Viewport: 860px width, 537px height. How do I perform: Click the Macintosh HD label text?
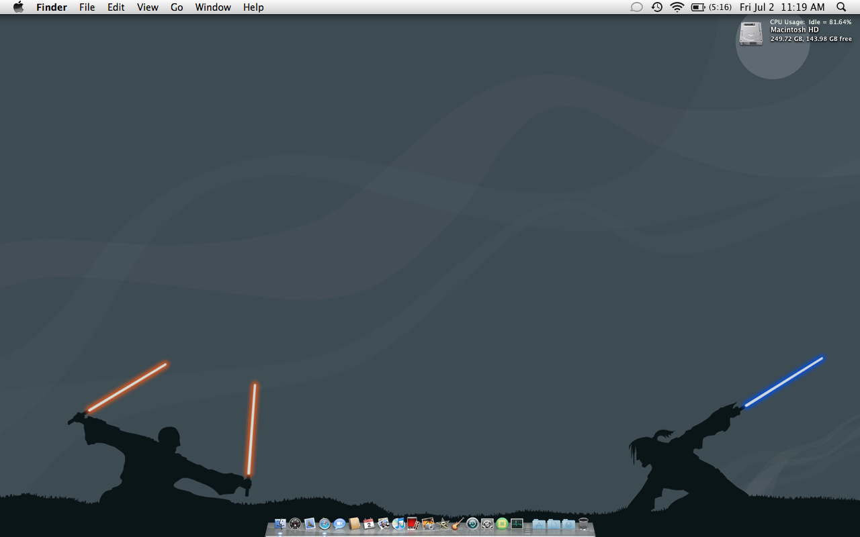(794, 30)
